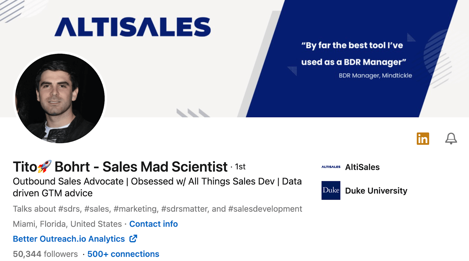
Task: Click the BDR Manager quote on banner
Action: tap(354, 54)
